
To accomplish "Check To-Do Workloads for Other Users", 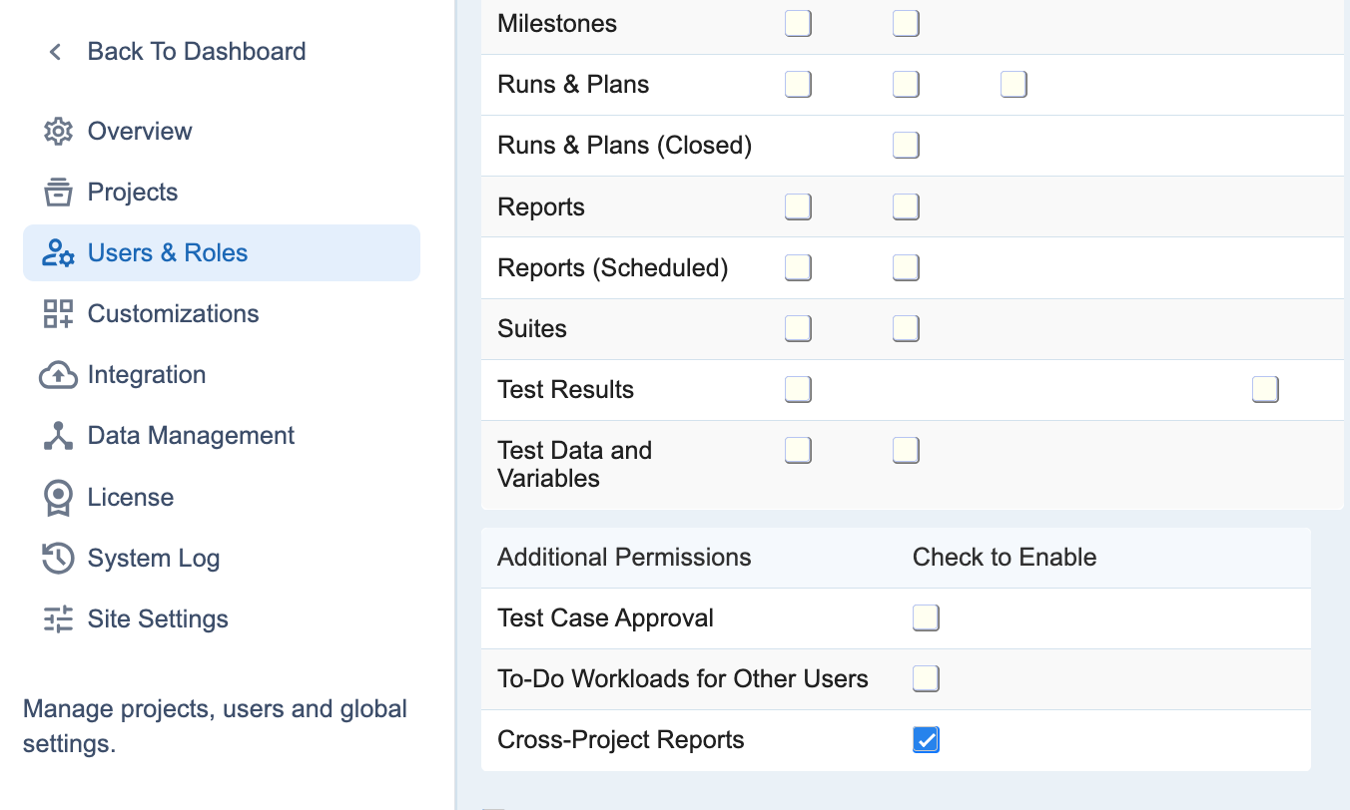I will coord(926,678).
